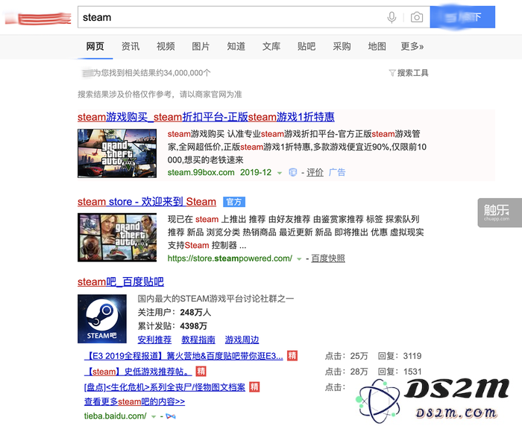The width and height of the screenshot is (522, 426).
Task: Click result count text '34,000,000个'
Action: pos(187,73)
